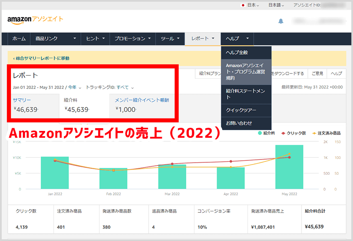Click the ヘルプ button in report toolbar
Screen dimensions: 353x241
click(336, 74)
